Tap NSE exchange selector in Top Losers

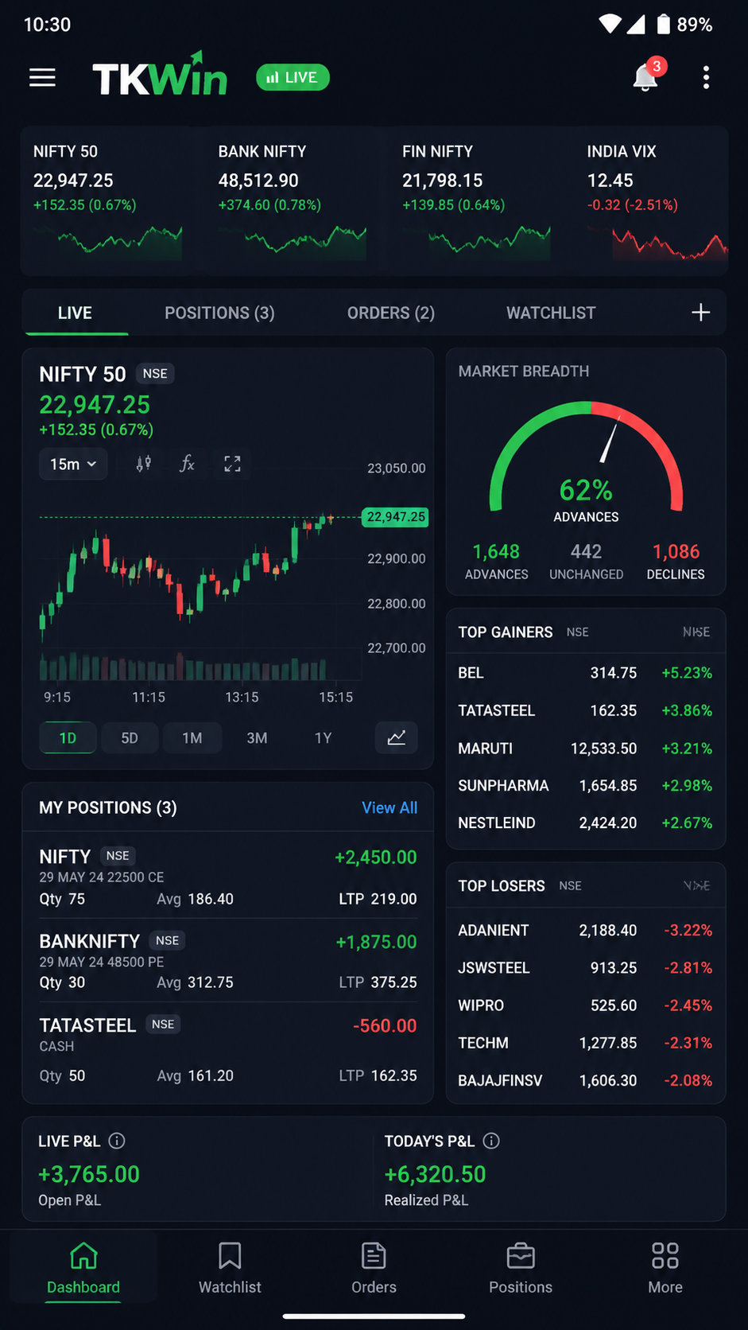[570, 886]
